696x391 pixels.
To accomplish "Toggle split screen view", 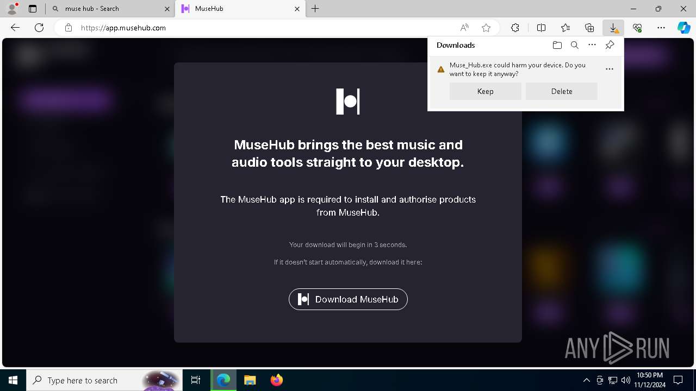I will [541, 28].
